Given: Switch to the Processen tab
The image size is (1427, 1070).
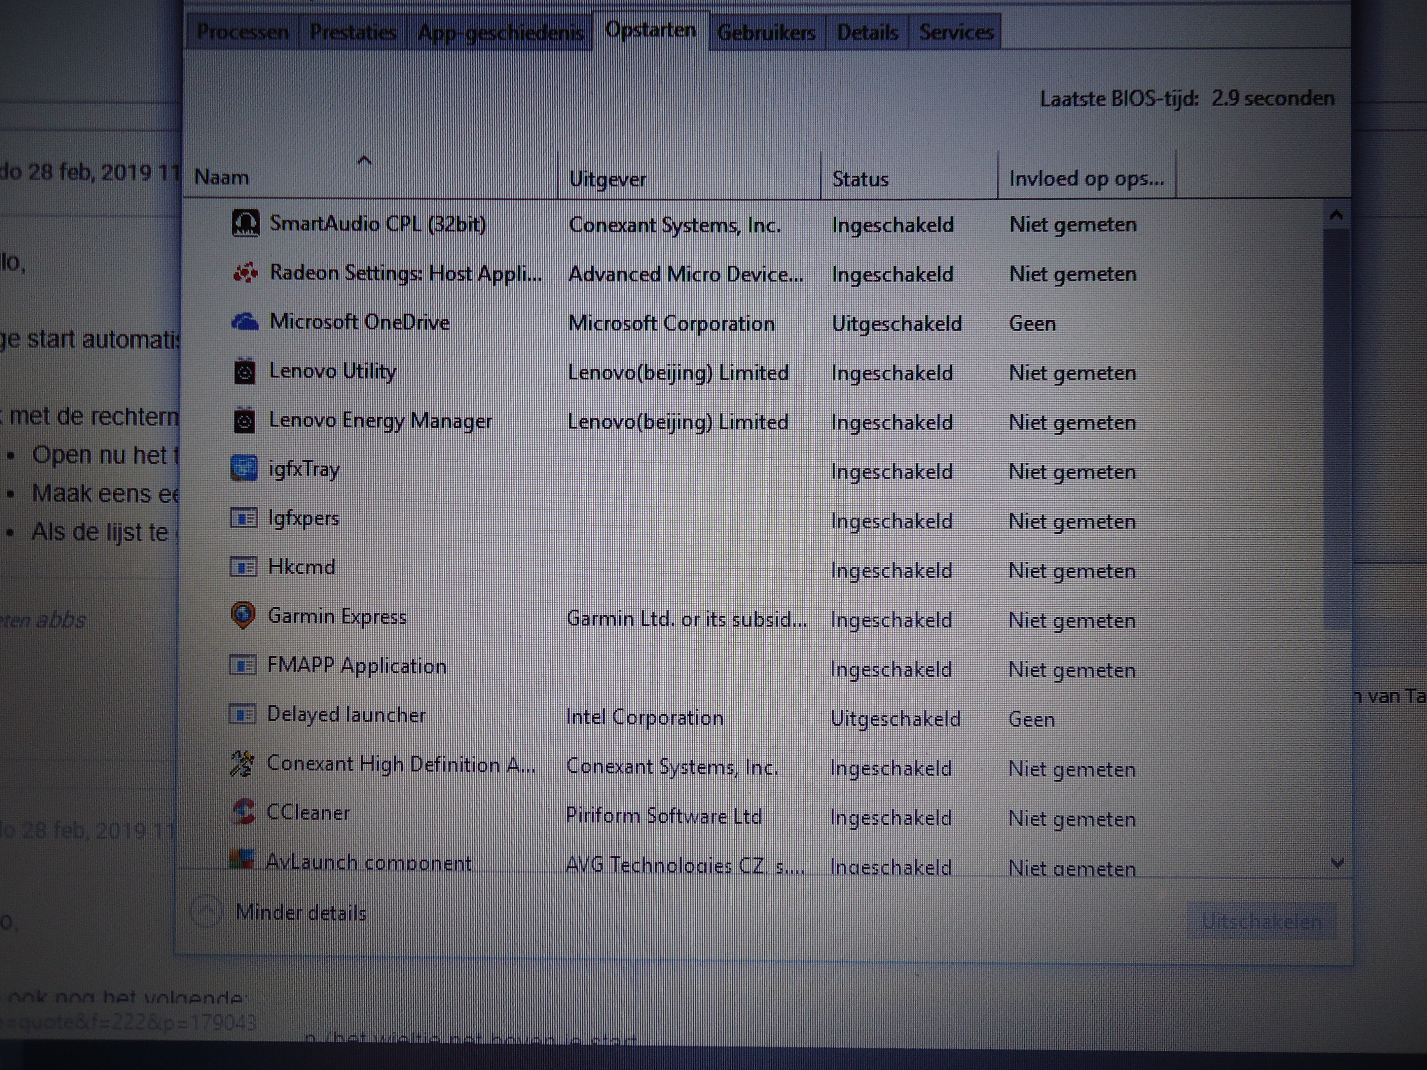Looking at the screenshot, I should click(x=242, y=32).
